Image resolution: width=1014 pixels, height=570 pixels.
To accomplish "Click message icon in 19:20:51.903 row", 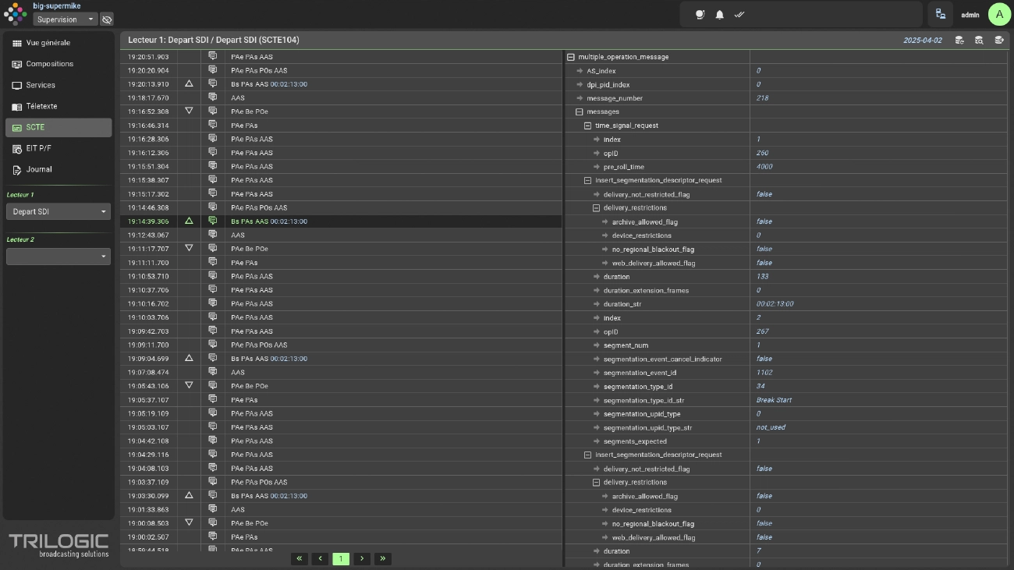I will point(212,57).
